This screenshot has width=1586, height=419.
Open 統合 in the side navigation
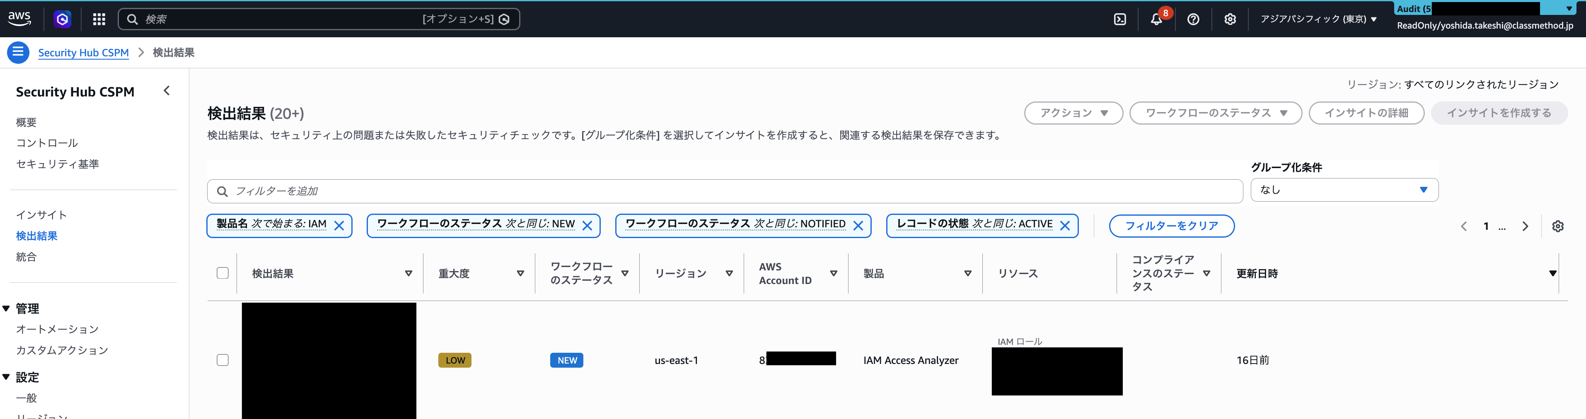pos(27,257)
